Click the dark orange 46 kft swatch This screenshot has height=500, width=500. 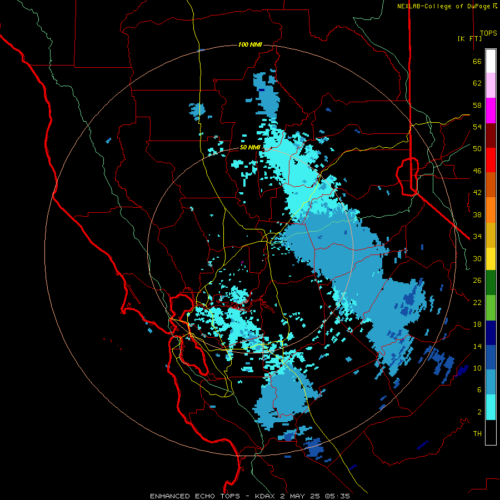pyautogui.click(x=491, y=185)
